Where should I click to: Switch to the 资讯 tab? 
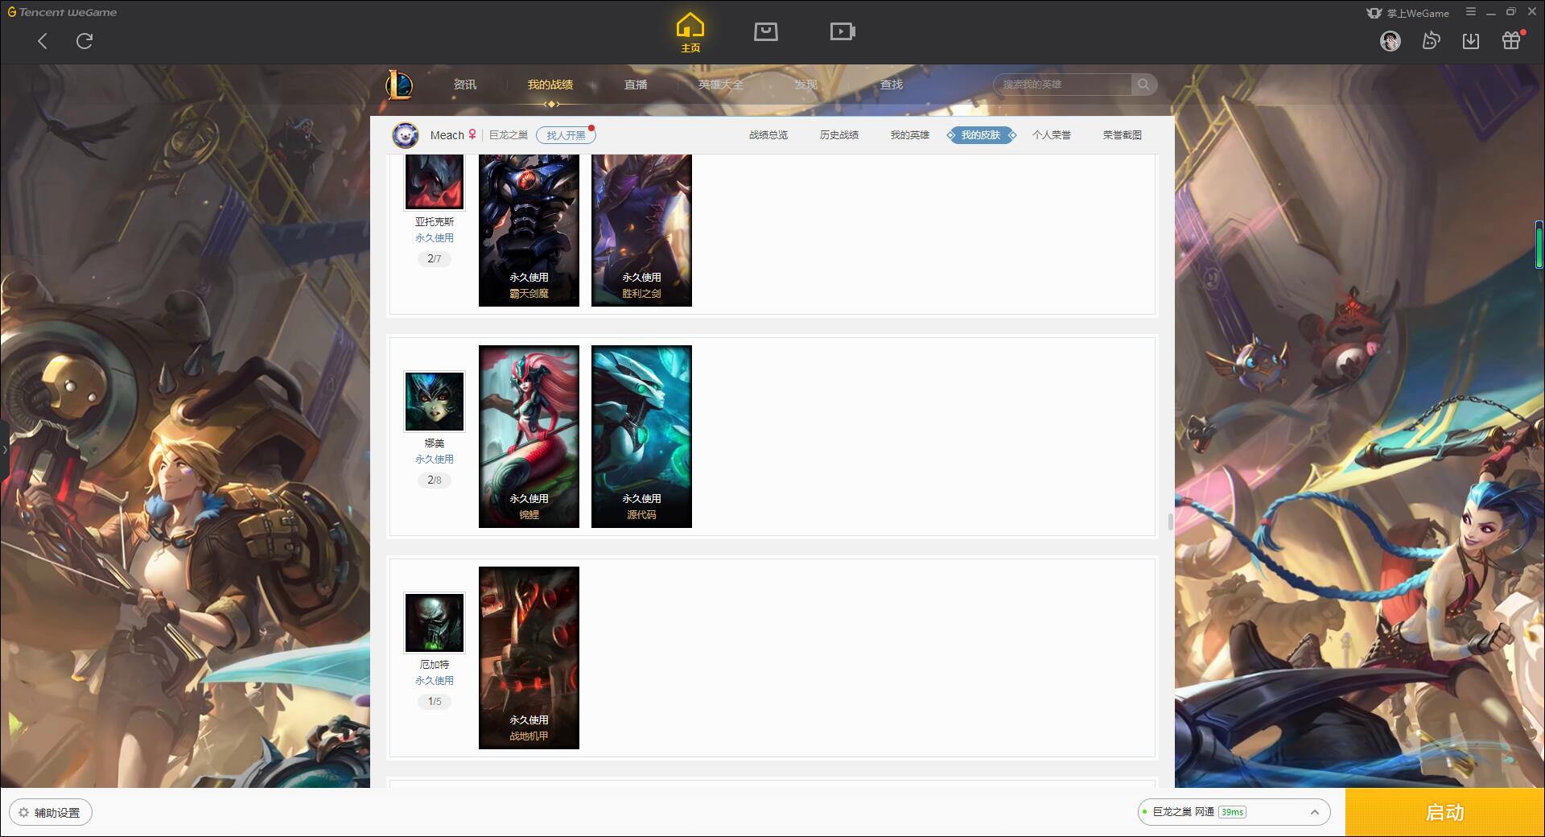(x=465, y=85)
